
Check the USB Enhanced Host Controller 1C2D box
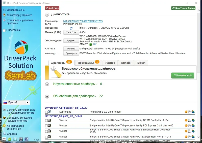[x=46, y=131]
